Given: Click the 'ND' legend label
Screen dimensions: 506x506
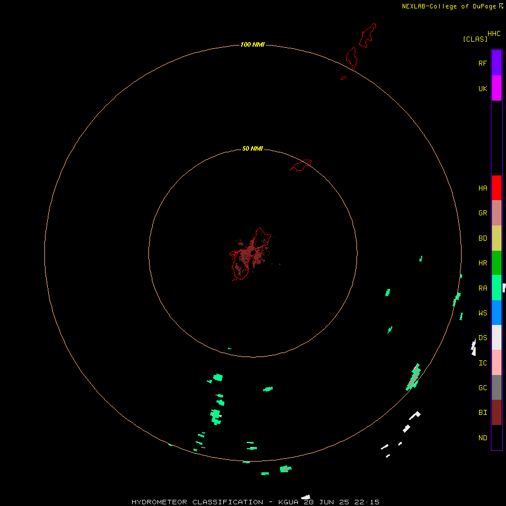Looking at the screenshot, I should pyautogui.click(x=483, y=438).
